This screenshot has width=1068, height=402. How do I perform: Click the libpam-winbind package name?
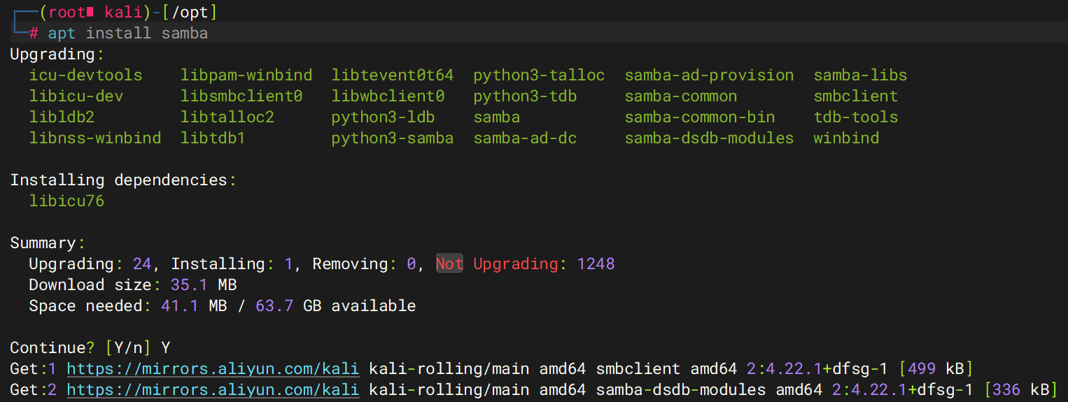tap(246, 75)
